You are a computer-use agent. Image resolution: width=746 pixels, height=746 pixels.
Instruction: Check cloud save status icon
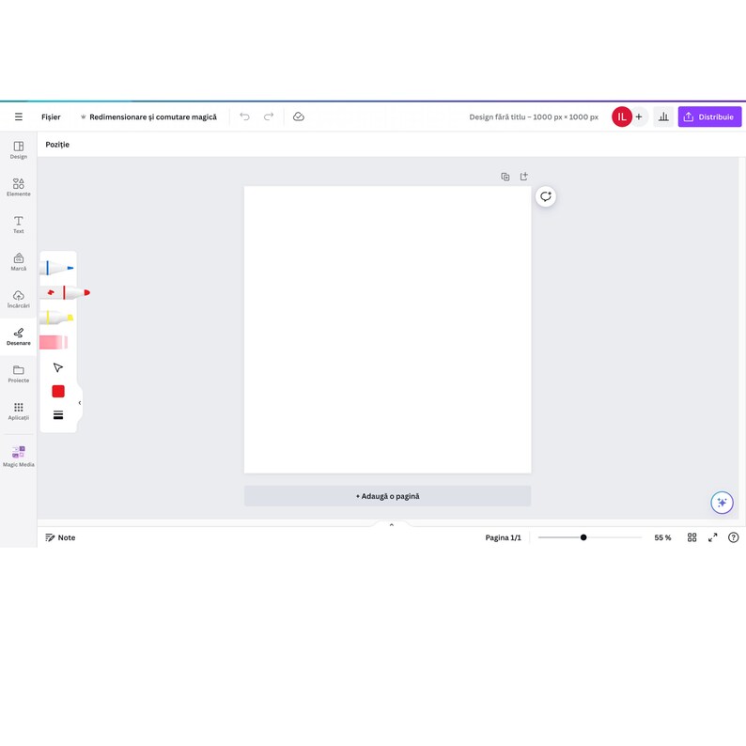[298, 117]
